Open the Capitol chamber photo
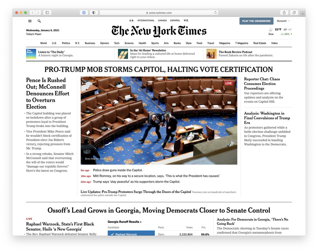 click(159, 120)
